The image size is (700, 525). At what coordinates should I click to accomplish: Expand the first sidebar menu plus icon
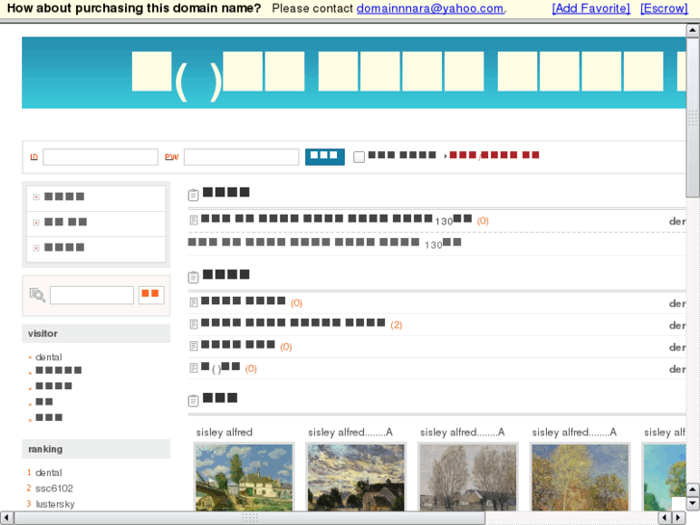[37, 197]
